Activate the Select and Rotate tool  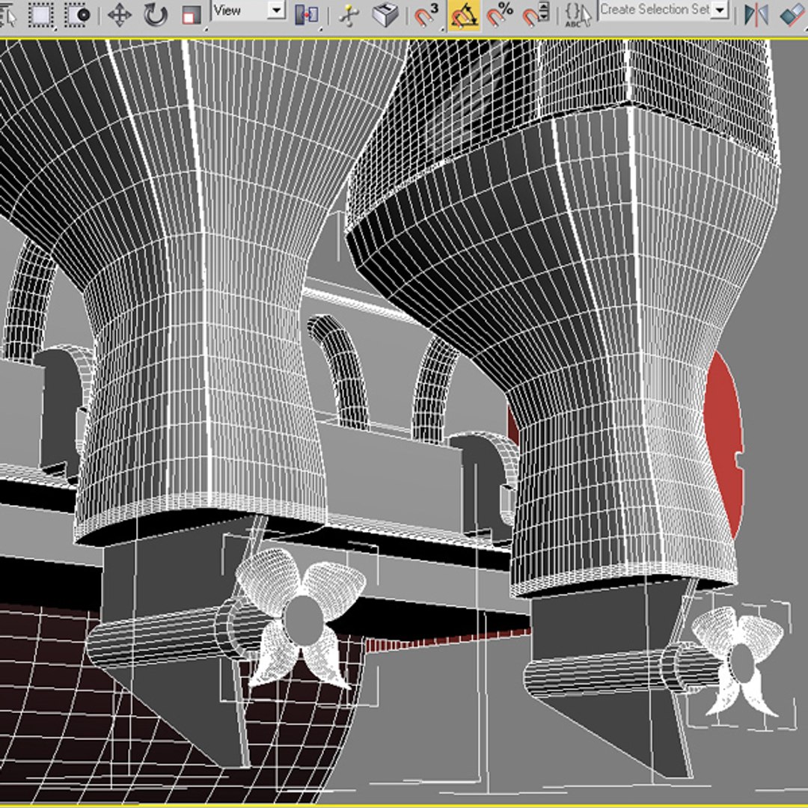155,14
